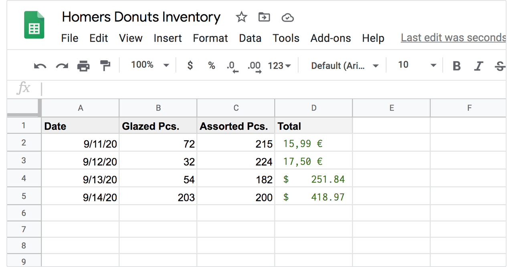This screenshot has width=513, height=267.
Task: Toggle Bold formatting
Action: (x=456, y=66)
